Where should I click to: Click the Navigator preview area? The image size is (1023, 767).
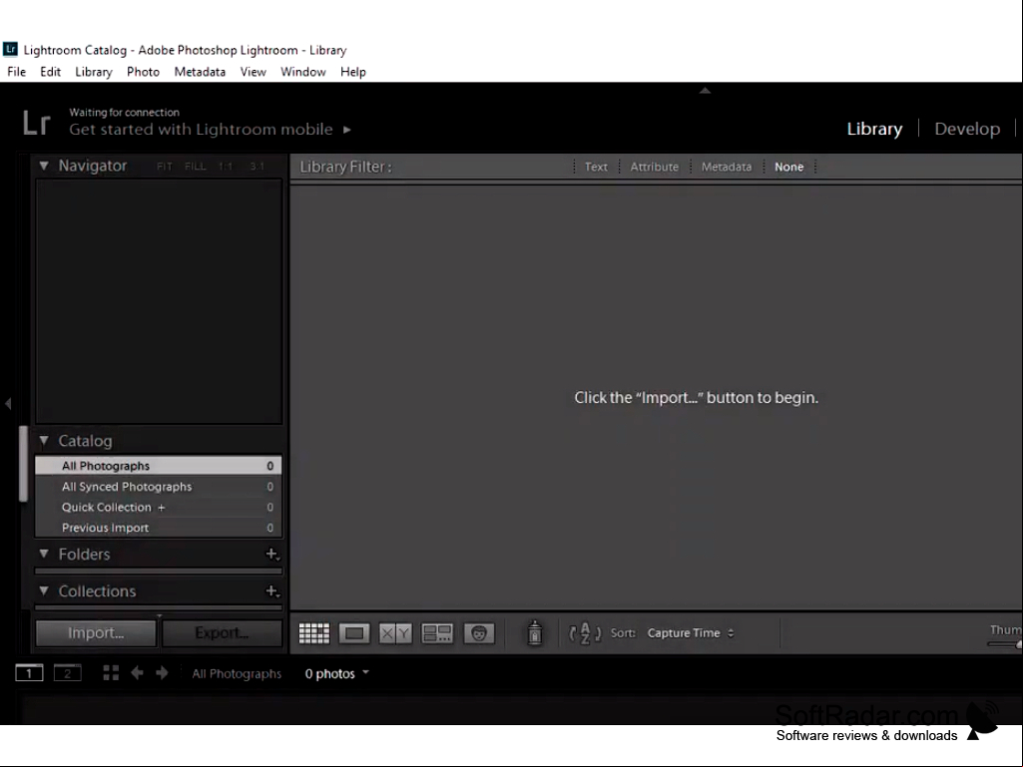159,301
